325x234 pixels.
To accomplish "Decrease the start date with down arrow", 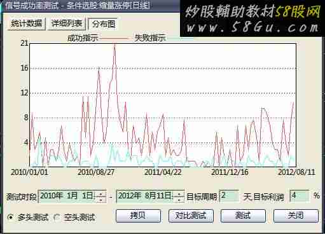I will [101, 200].
